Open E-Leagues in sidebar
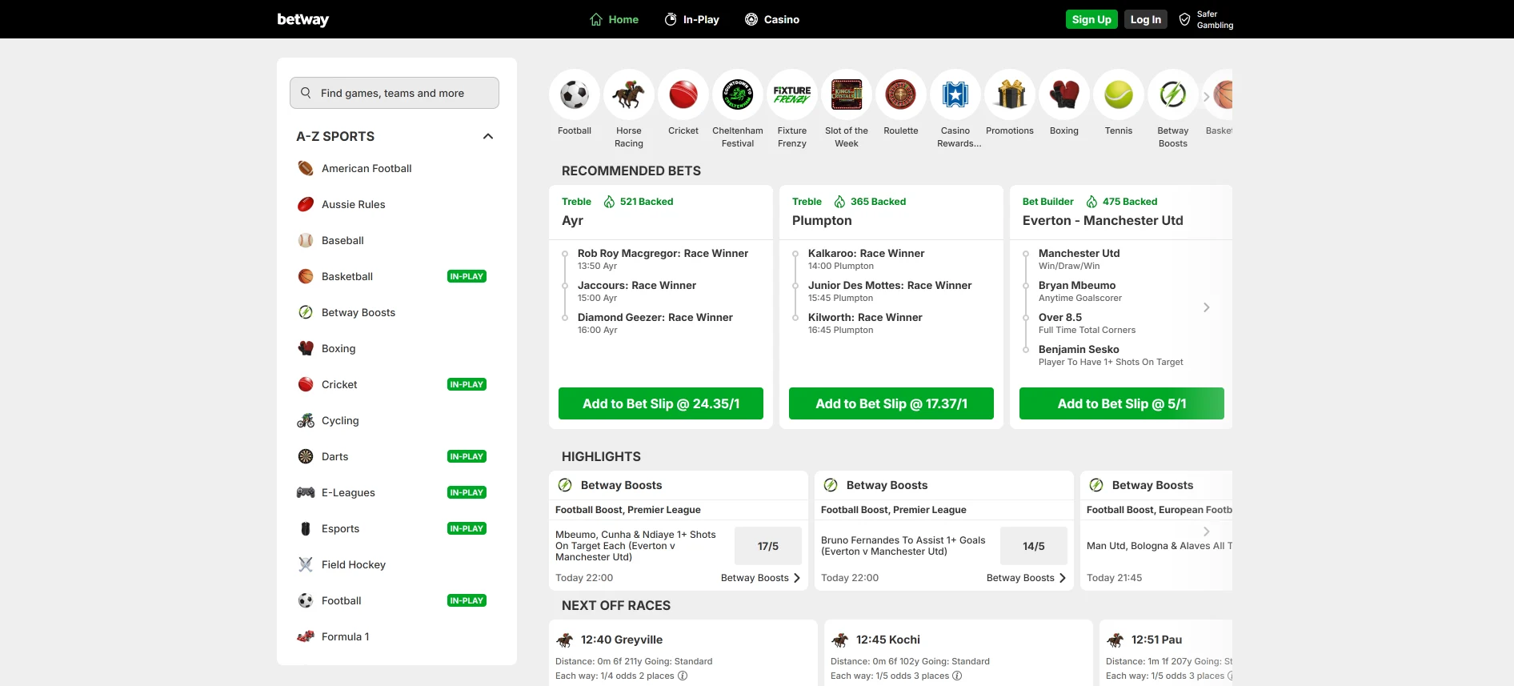Screen dimensions: 1514x686 coord(397,492)
